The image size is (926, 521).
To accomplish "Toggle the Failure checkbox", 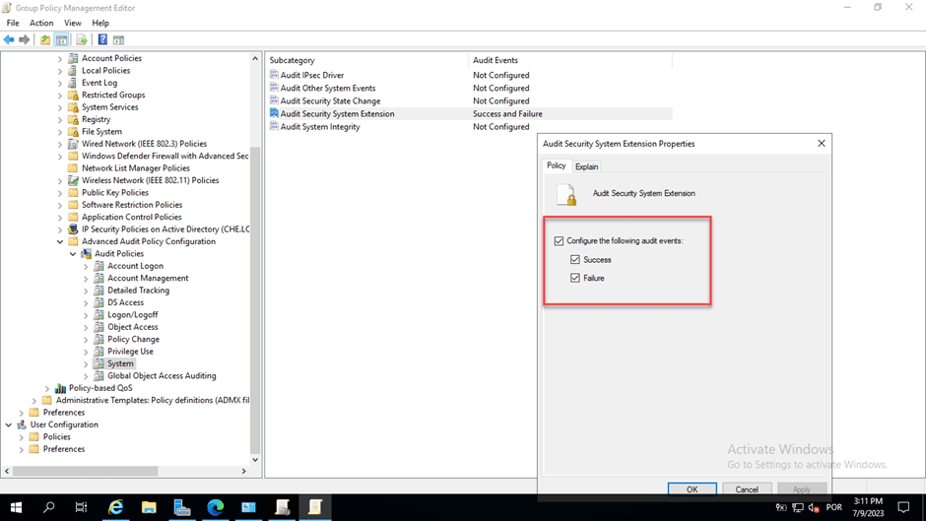I will (575, 279).
